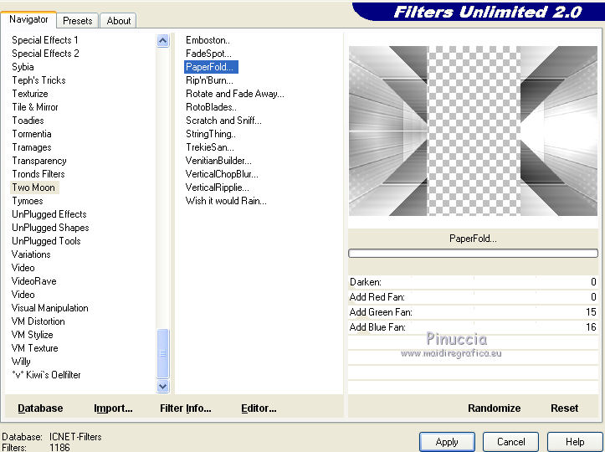Screen dimensions: 605x452
Task: Select the Kiwi's Oelfilter category
Action: click(46, 375)
